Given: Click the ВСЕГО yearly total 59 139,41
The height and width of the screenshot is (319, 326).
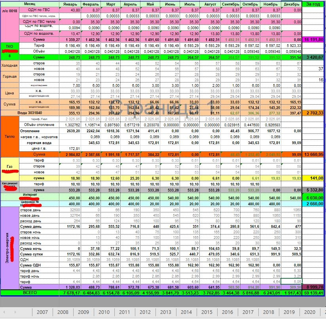Looking at the screenshot, I should pos(313,293).
